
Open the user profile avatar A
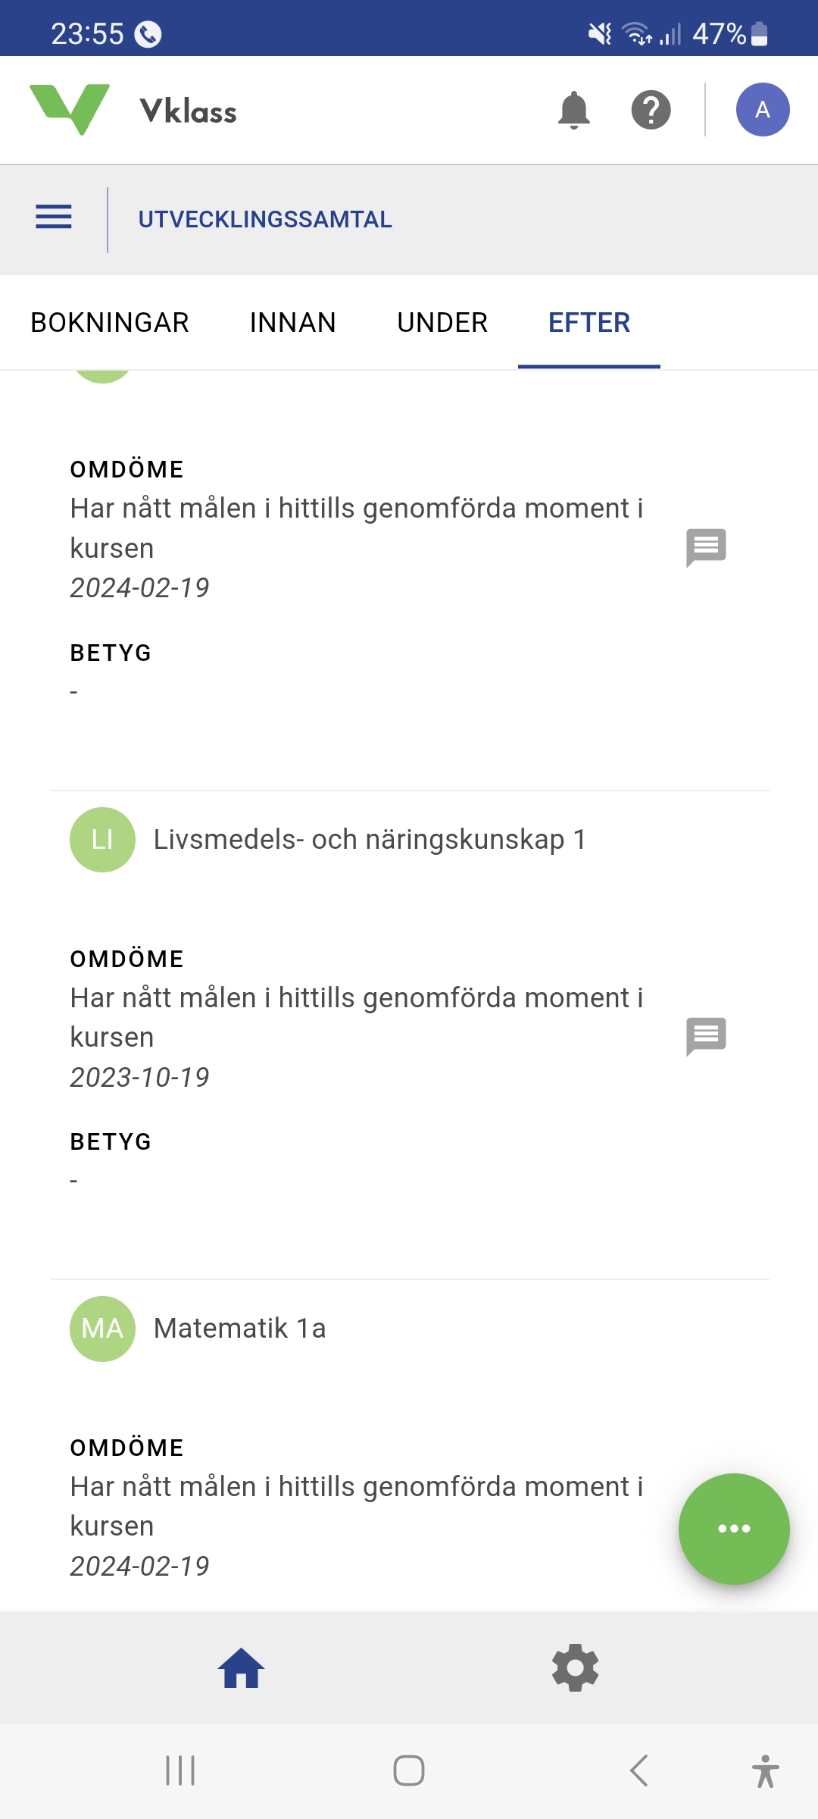pos(762,110)
